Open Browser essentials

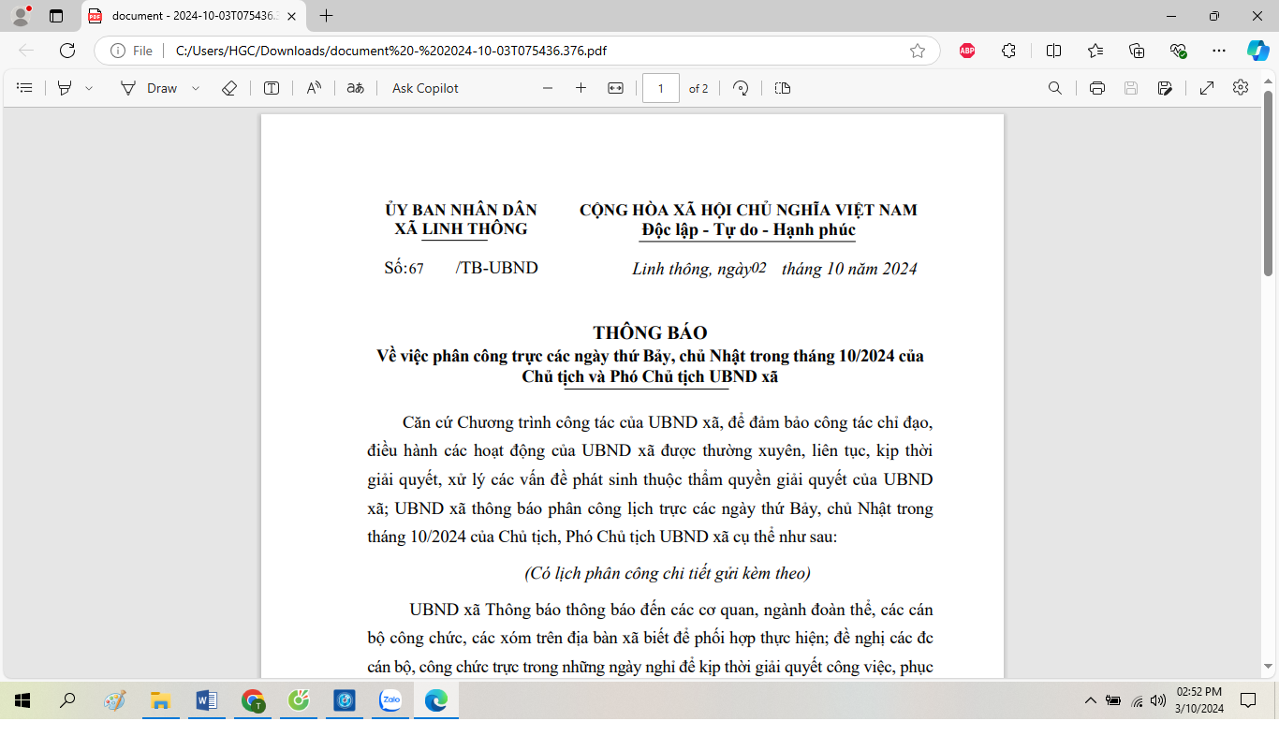click(x=1179, y=51)
